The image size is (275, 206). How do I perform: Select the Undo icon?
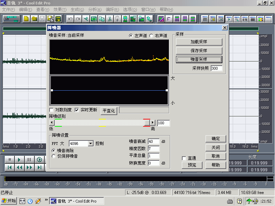click(70, 19)
